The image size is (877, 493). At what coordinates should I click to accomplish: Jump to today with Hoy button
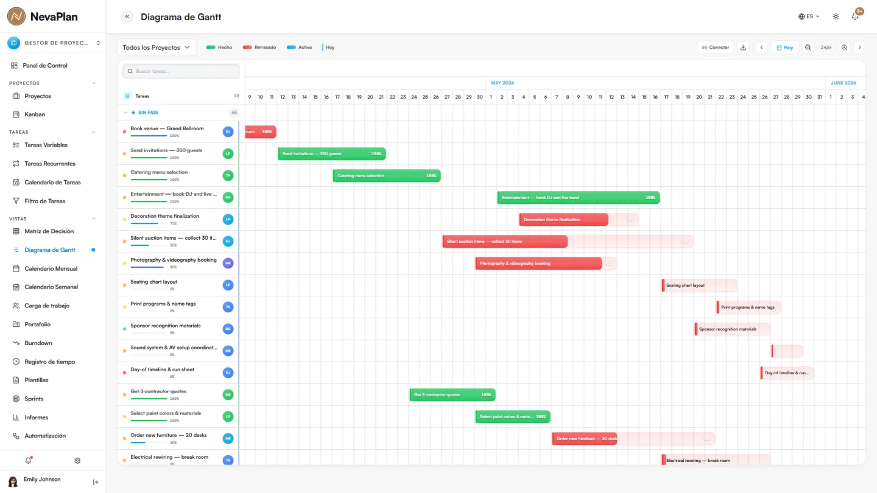pos(785,47)
